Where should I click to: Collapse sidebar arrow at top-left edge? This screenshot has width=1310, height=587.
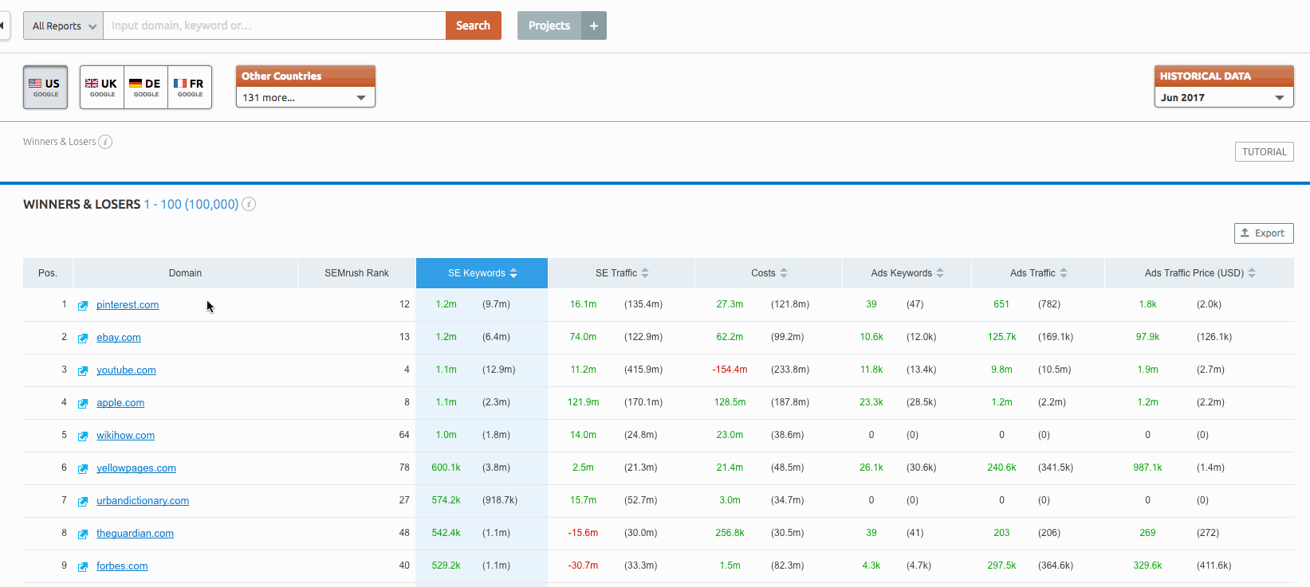pyautogui.click(x=3, y=25)
